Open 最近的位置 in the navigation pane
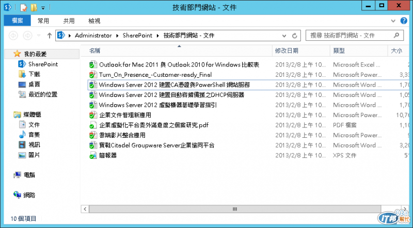Image resolution: width=413 pixels, height=228 pixels. point(43,94)
